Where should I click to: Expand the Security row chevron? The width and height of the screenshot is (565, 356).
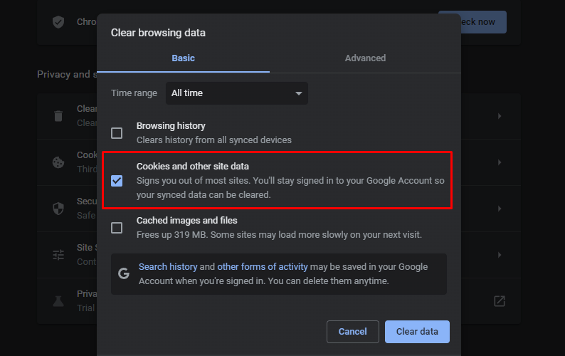click(x=500, y=209)
